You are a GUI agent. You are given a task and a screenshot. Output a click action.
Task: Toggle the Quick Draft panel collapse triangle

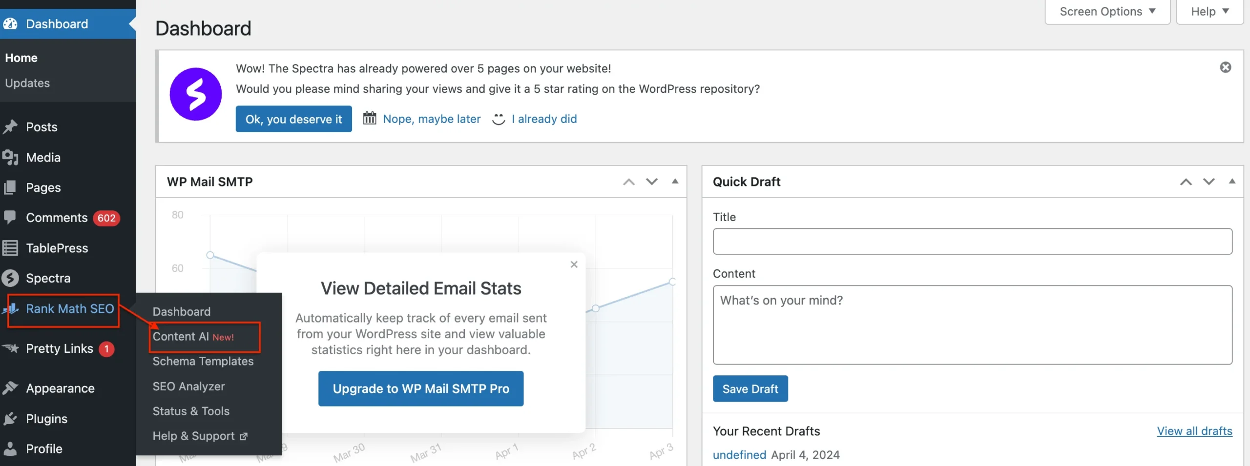1232,182
